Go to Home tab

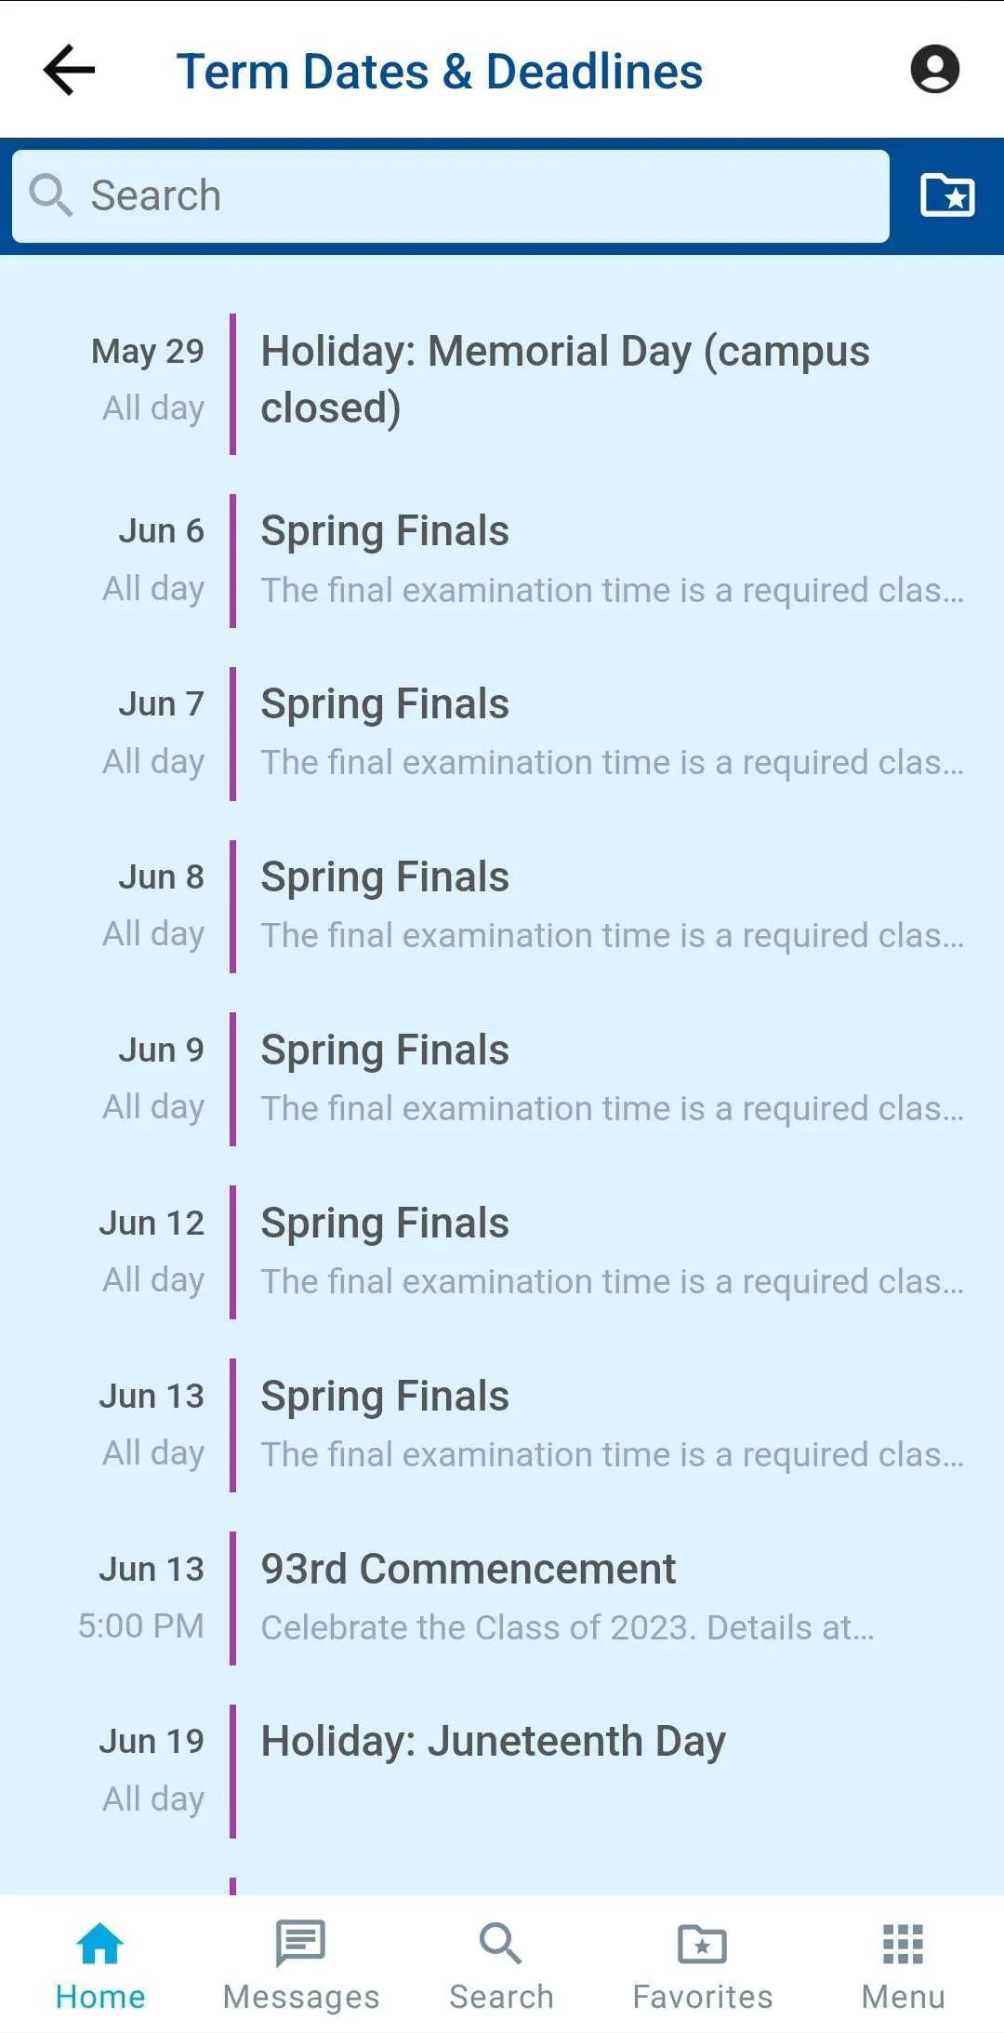click(100, 1965)
